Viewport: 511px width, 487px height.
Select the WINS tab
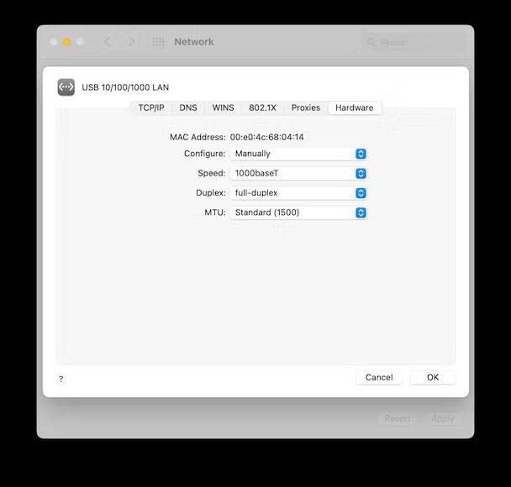223,107
